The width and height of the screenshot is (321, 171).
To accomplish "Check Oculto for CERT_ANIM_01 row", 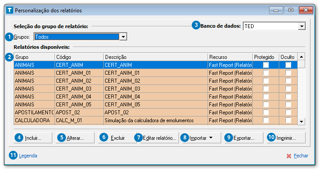I will (x=288, y=73).
